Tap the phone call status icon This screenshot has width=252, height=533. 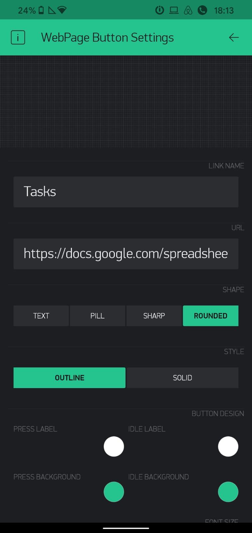click(x=202, y=10)
